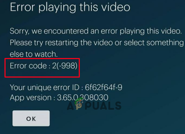Image resolution: width=185 pixels, height=134 pixels.
Task: Click the word 'Error' in the heading
Action: 22,7
